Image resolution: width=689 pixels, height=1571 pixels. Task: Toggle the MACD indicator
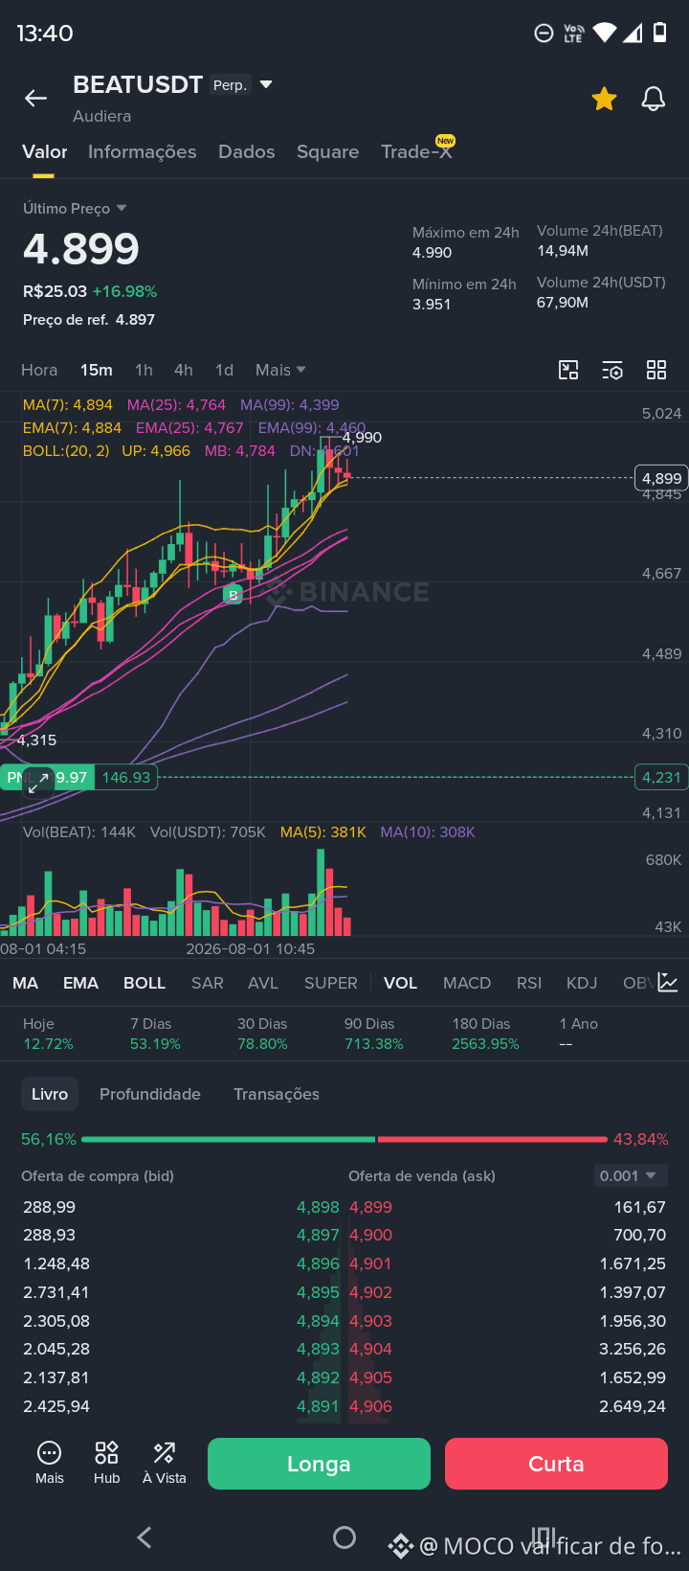click(x=467, y=983)
